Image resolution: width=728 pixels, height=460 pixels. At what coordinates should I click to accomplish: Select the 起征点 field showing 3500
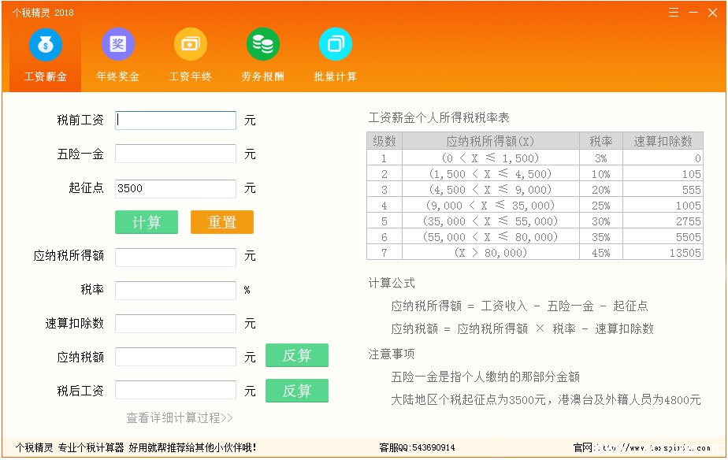click(176, 188)
